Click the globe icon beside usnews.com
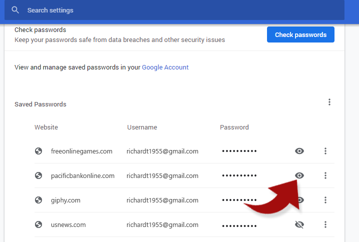 (38, 224)
